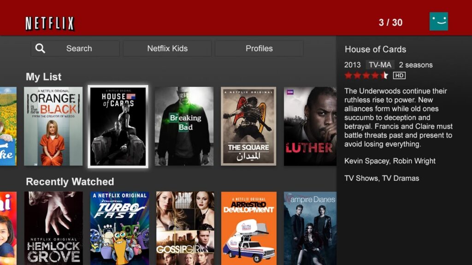This screenshot has height=265, width=472.
Task: Click the 2 seasons text
Action: (x=416, y=65)
